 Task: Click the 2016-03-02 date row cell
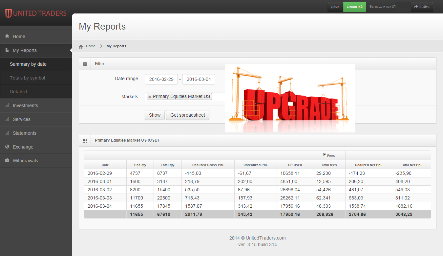(105, 190)
